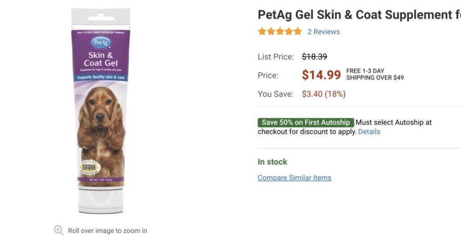Screen dimensions: 461x249
Task: Click the first orange rating star
Action: pyautogui.click(x=262, y=31)
